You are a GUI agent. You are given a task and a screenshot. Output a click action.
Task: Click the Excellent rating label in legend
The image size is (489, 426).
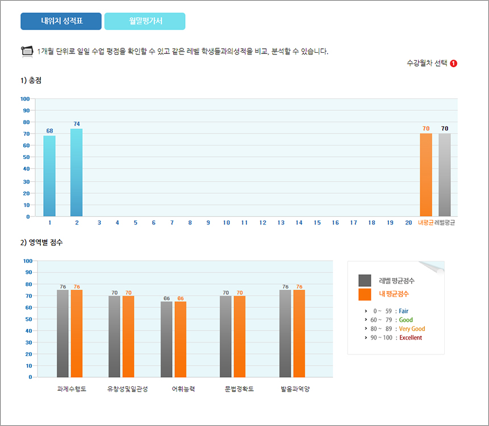(410, 337)
